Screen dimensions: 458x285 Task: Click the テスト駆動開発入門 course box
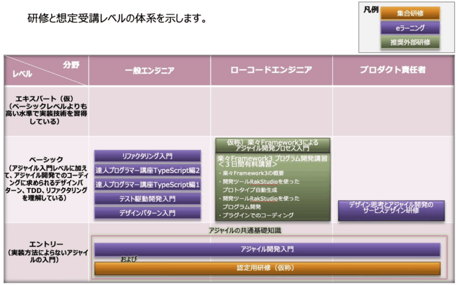pyautogui.click(x=147, y=199)
